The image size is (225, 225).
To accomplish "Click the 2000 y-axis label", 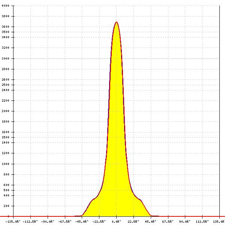I will pyautogui.click(x=6, y=111).
